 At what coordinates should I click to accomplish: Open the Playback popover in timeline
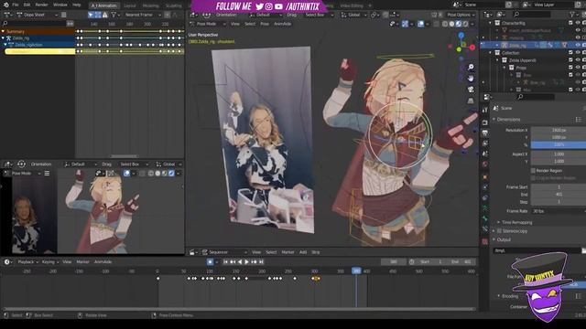tap(27, 262)
